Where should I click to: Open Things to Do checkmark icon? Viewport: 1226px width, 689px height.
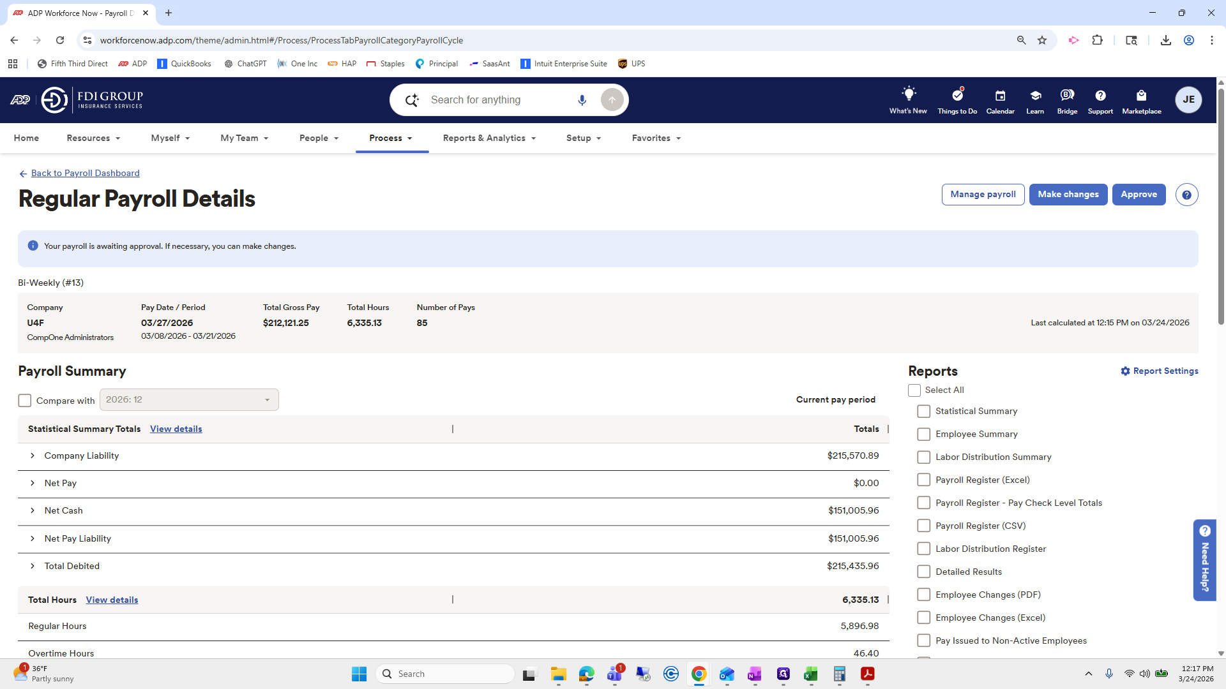tap(957, 96)
